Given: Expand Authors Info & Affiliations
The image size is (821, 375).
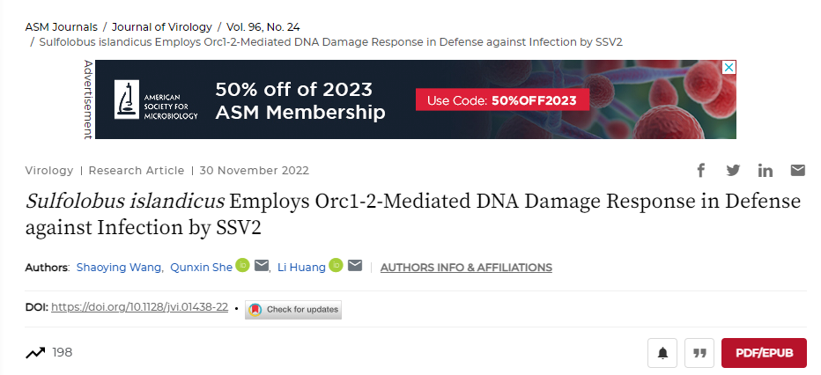Looking at the screenshot, I should pos(466,268).
